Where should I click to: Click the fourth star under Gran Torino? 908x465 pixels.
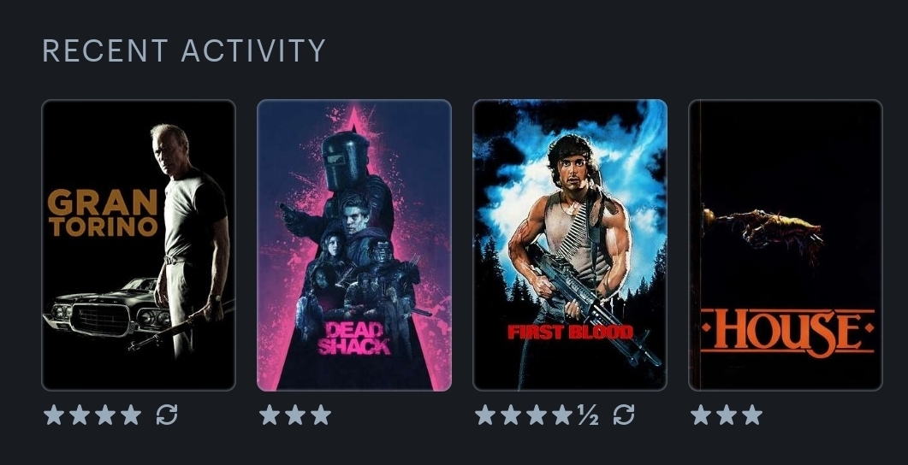coord(131,415)
